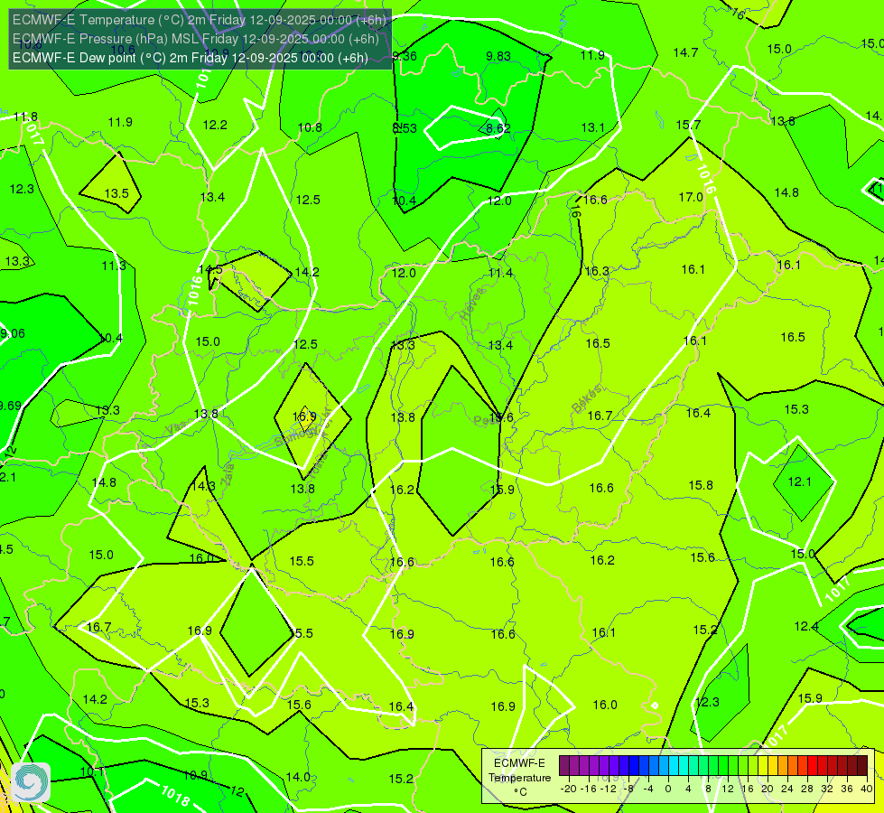Click the swirl logo icon in bottom-left corner
This screenshot has height=813, width=884.
pyautogui.click(x=31, y=782)
